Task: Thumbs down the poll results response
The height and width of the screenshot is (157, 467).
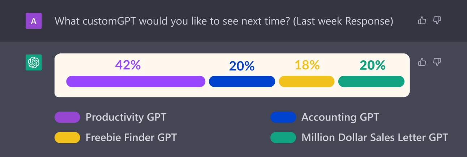Action: (437, 62)
